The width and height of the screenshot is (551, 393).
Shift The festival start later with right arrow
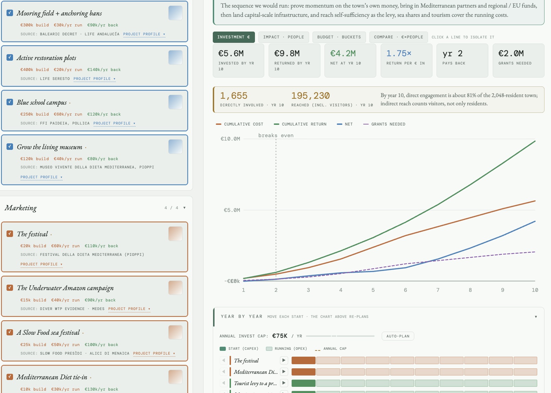(x=284, y=360)
